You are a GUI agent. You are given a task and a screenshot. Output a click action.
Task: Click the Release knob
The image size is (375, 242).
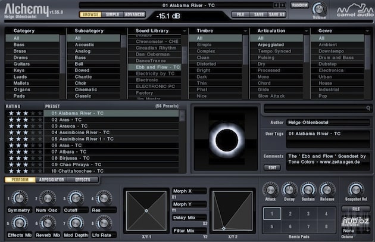[x=327, y=190]
